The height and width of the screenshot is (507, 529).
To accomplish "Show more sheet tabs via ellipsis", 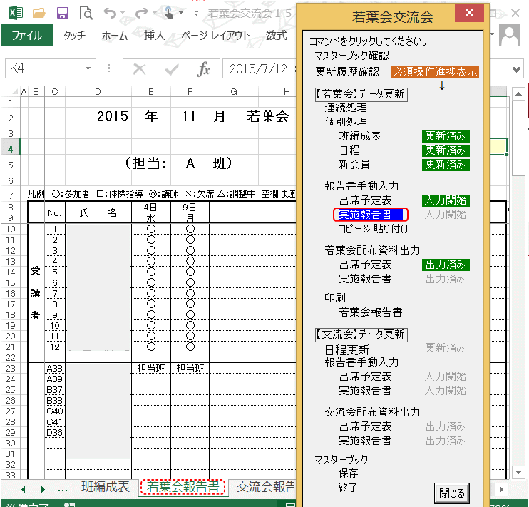I will click(63, 489).
